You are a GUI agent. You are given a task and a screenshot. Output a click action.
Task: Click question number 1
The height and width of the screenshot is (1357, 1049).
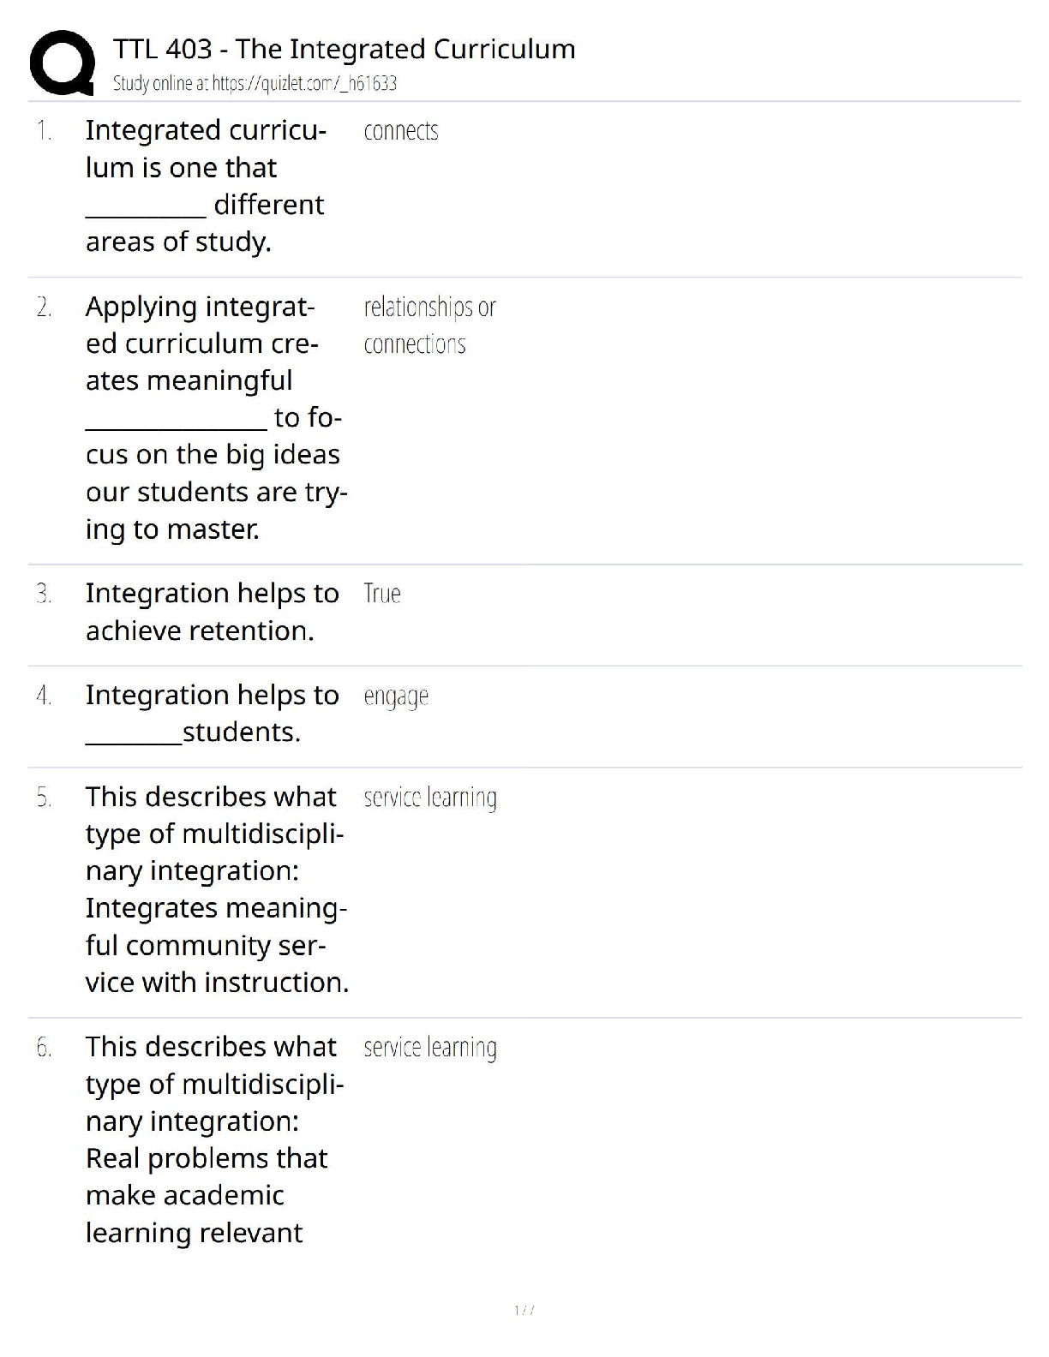(x=44, y=131)
